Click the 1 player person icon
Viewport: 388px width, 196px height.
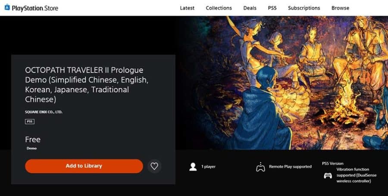tap(193, 167)
